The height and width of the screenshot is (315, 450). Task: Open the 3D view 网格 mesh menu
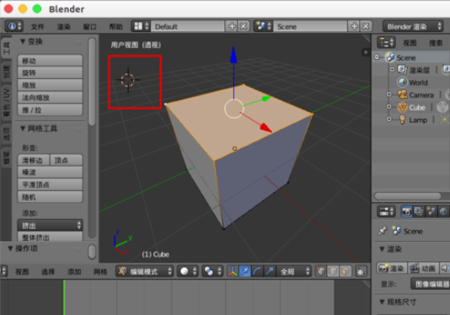[x=100, y=271]
